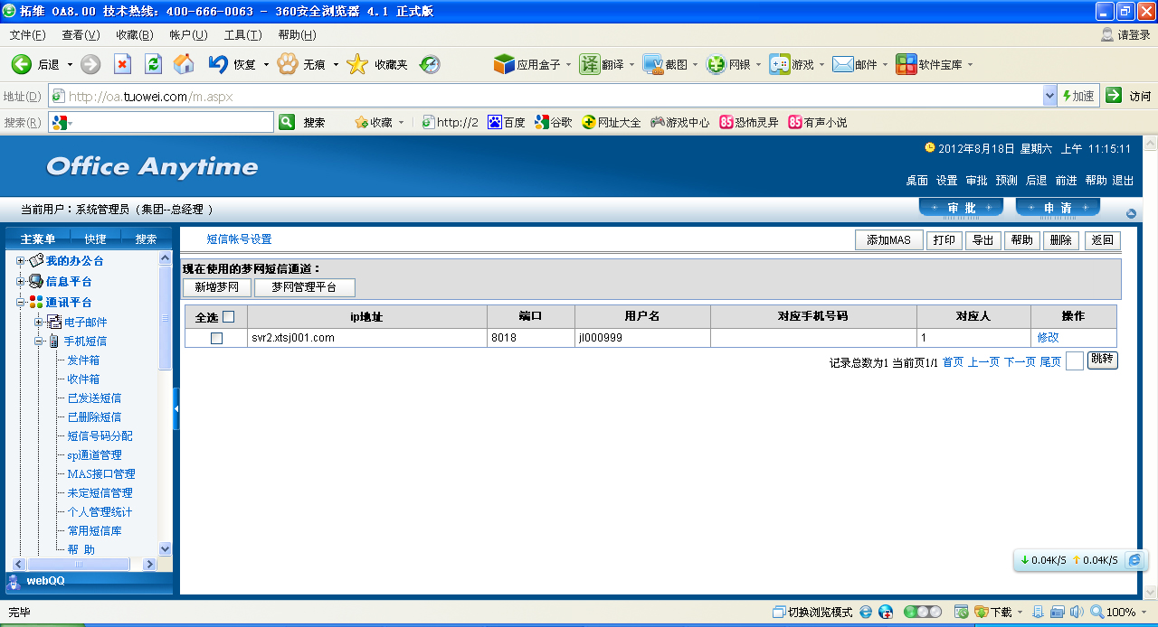Click the 截图 screenshot toolbar icon

coord(653,64)
